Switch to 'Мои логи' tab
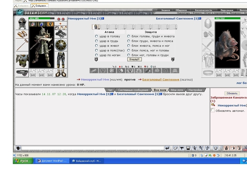Image resolution: width=247 pixels, height=185 pixels. pyautogui.click(x=177, y=90)
